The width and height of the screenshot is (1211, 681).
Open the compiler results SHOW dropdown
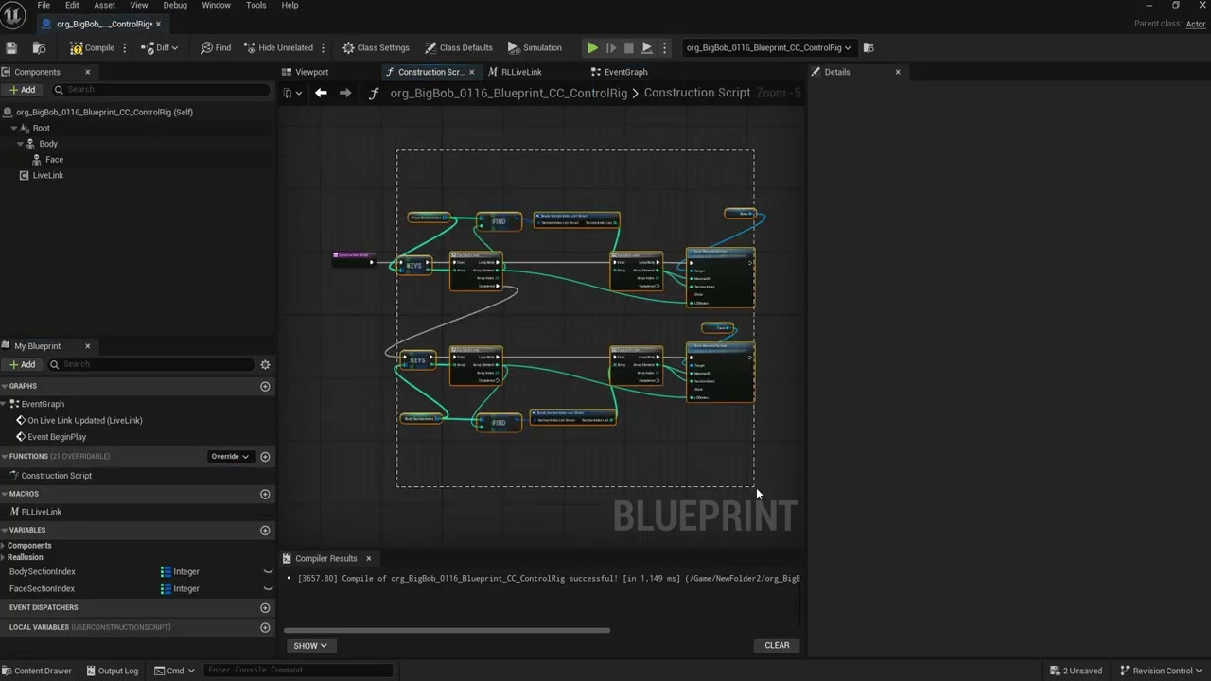tap(309, 646)
